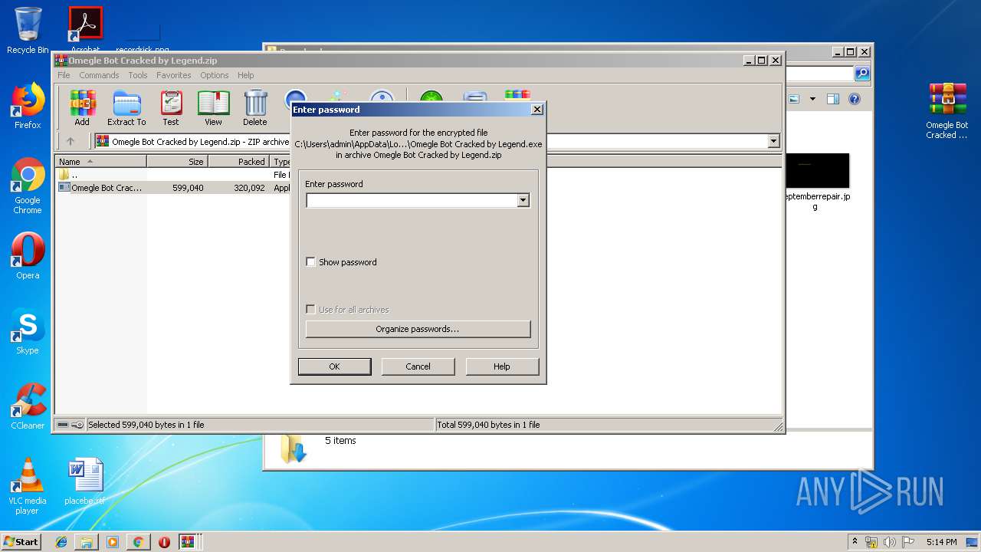Screen dimensions: 981x552
Task: Click Cancel in password dialog
Action: [x=418, y=366]
